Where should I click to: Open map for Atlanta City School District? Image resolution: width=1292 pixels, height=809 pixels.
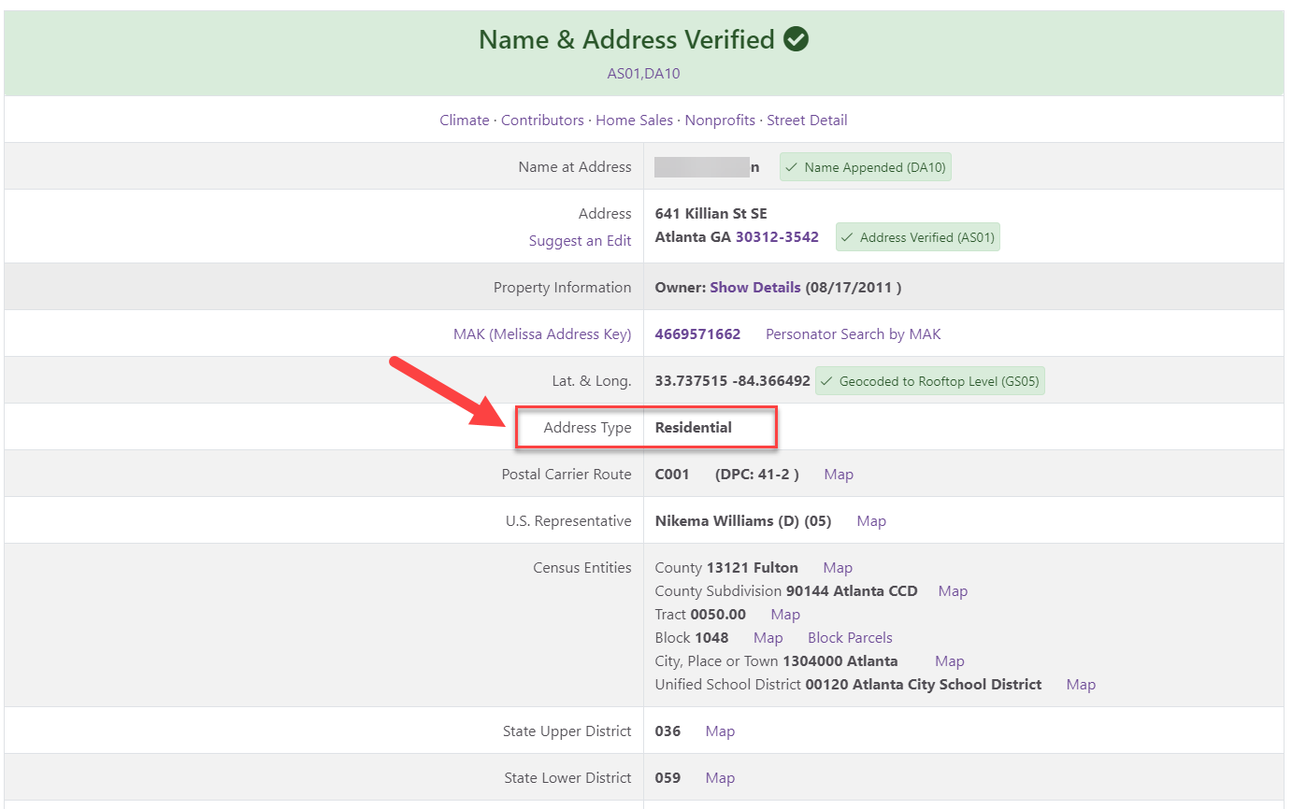pos(1081,684)
